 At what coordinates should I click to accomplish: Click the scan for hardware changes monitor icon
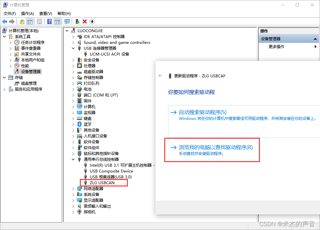67,21
